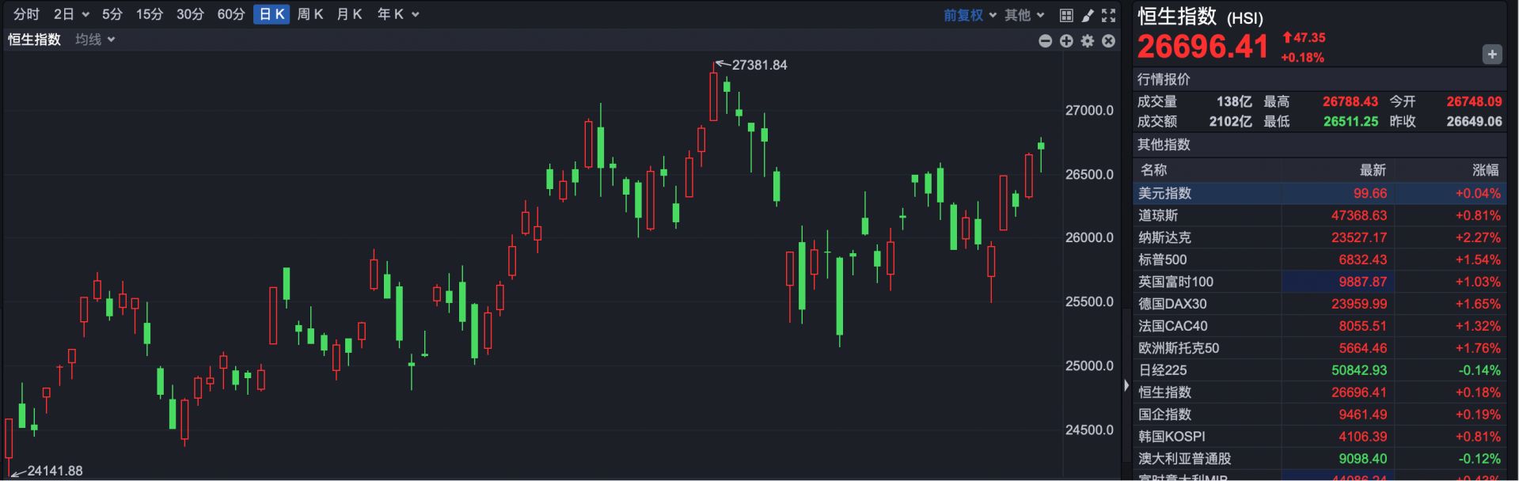Screen dimensions: 1519x481
Task: Close the chart panel with X icon
Action: click(x=1109, y=41)
